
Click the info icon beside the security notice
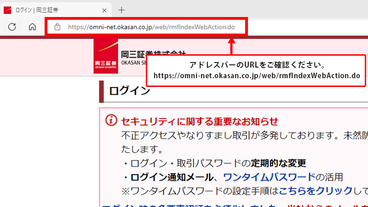(x=111, y=121)
